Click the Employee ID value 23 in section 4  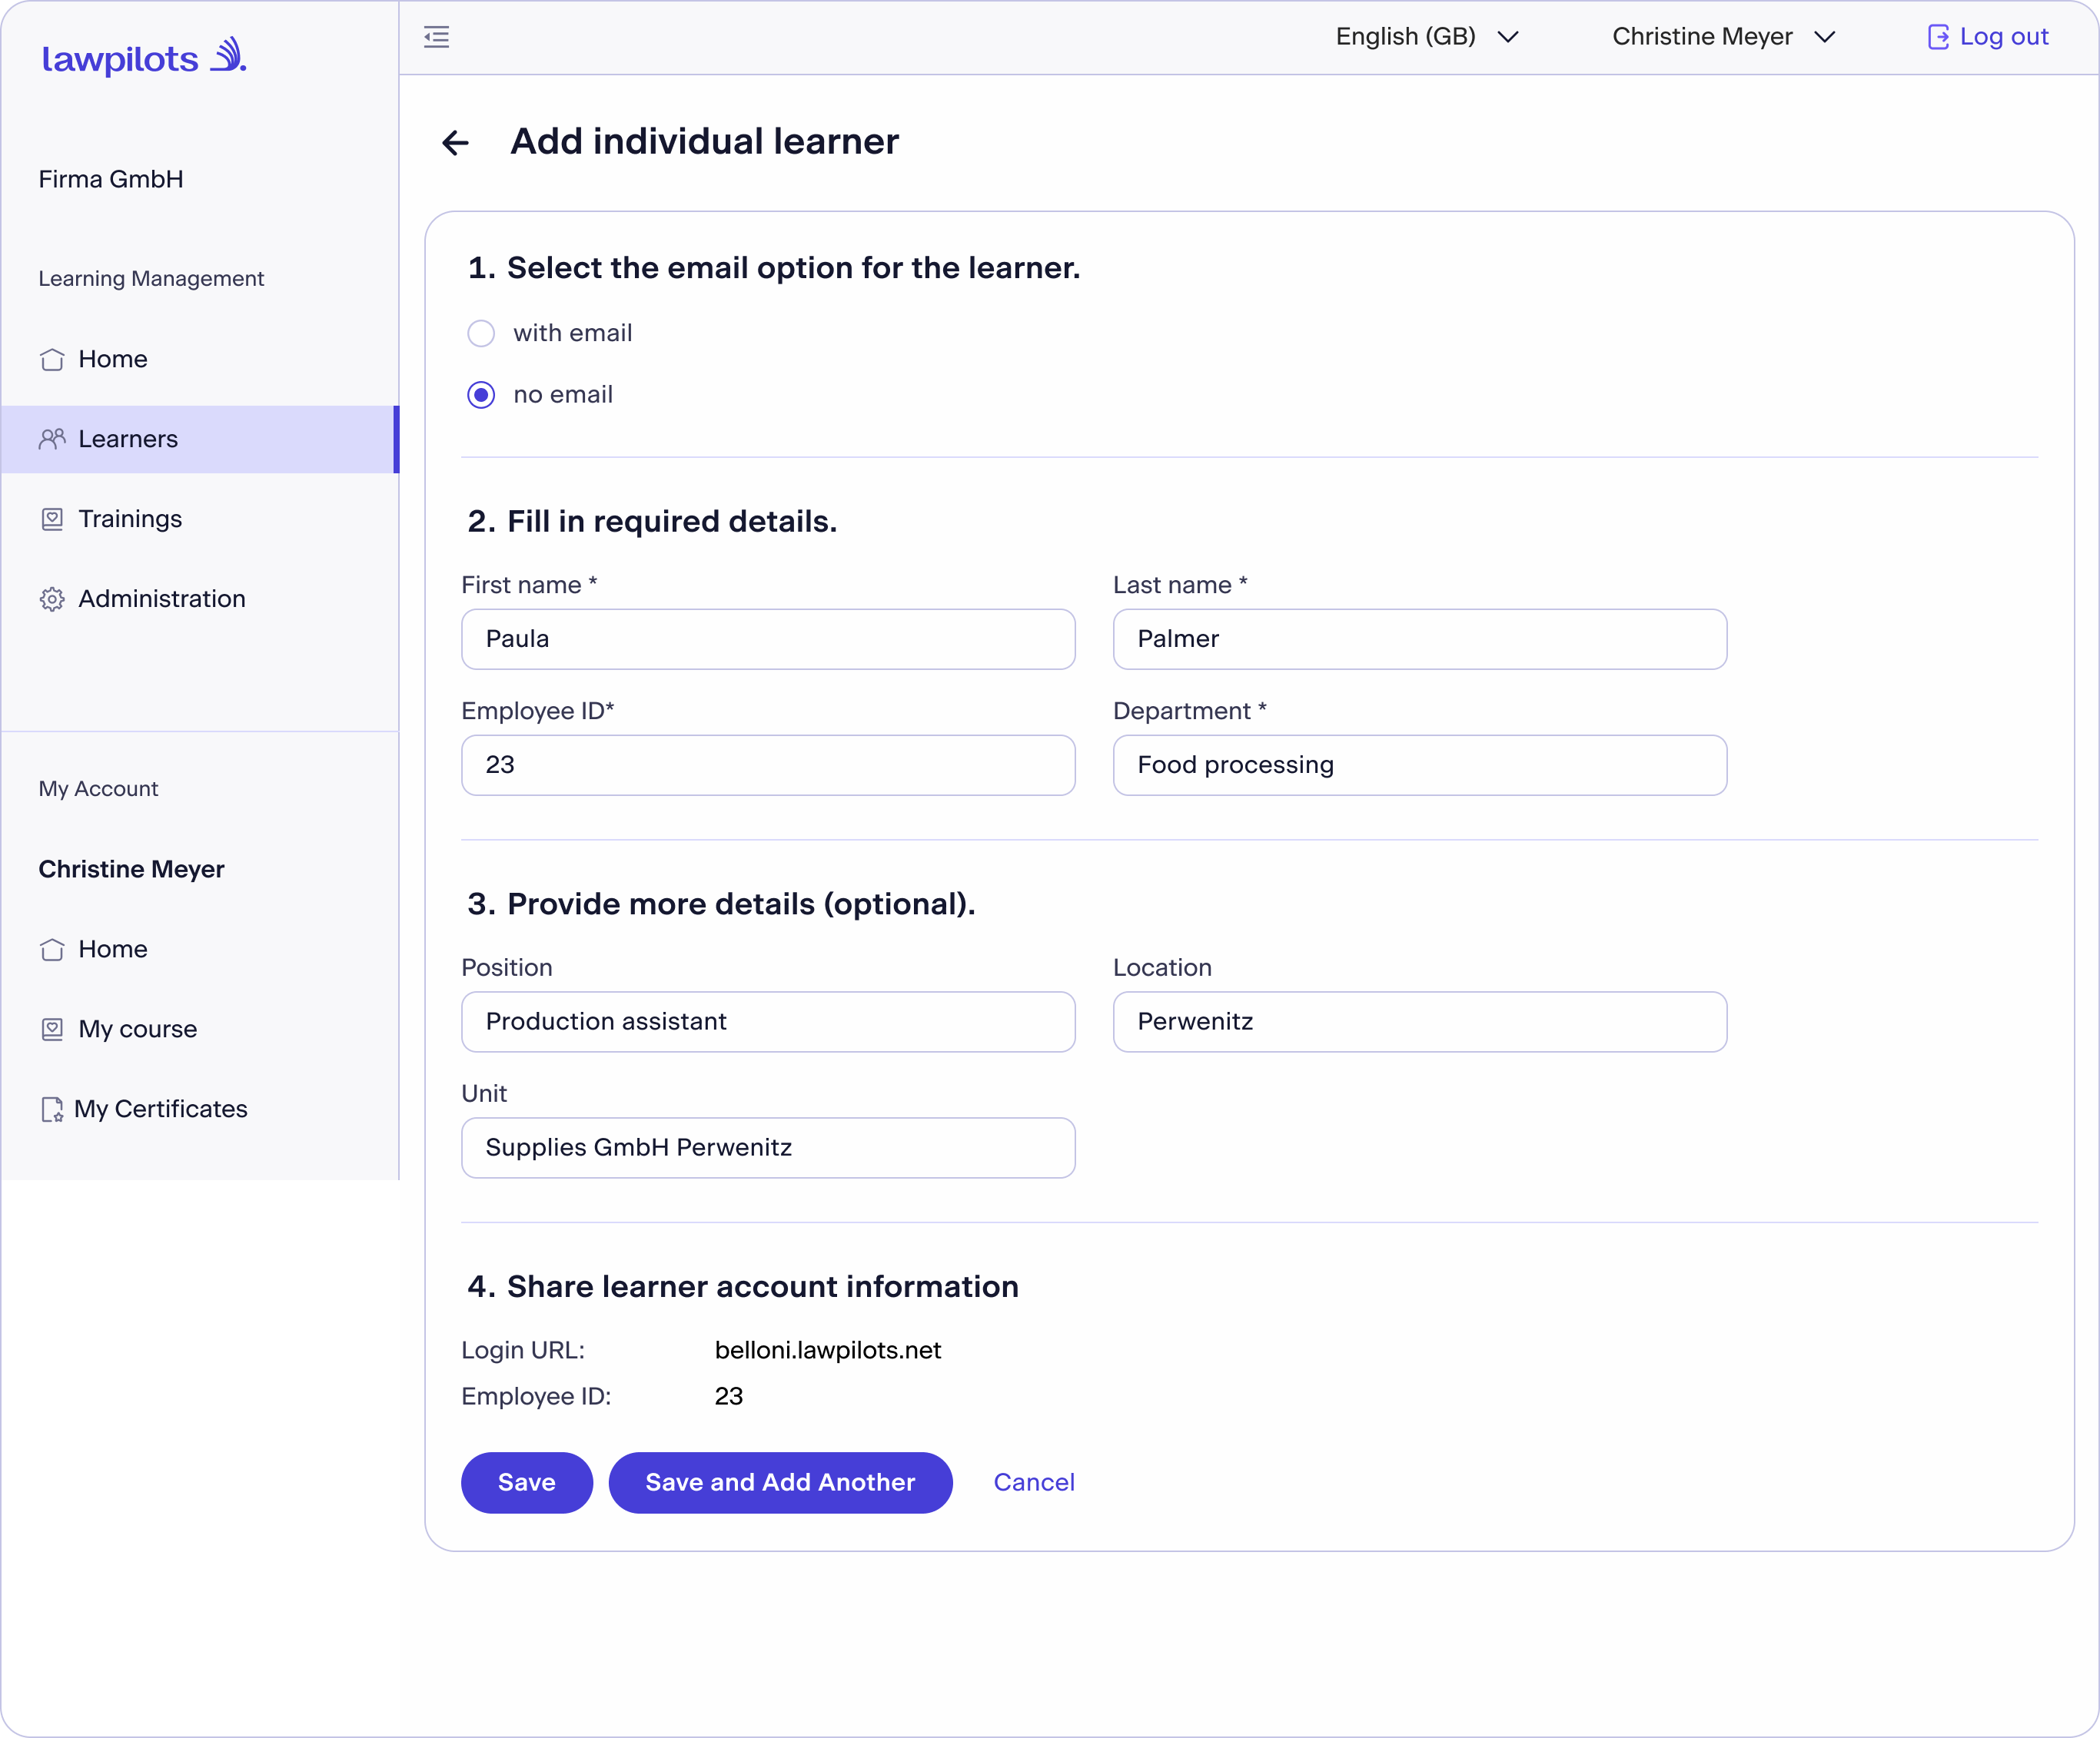728,1396
